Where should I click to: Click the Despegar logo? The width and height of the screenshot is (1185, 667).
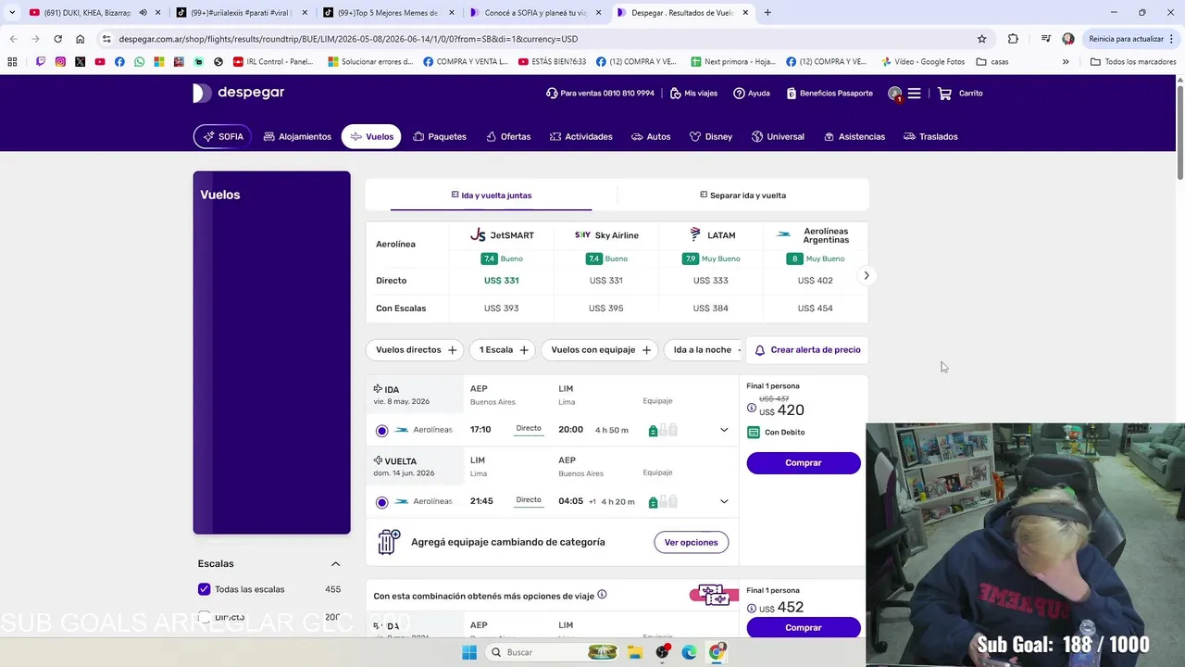(x=238, y=93)
